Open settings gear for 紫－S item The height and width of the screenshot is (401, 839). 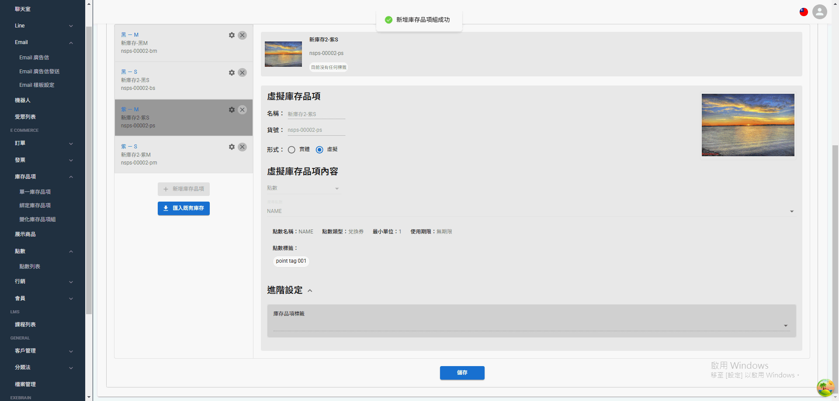click(x=232, y=147)
